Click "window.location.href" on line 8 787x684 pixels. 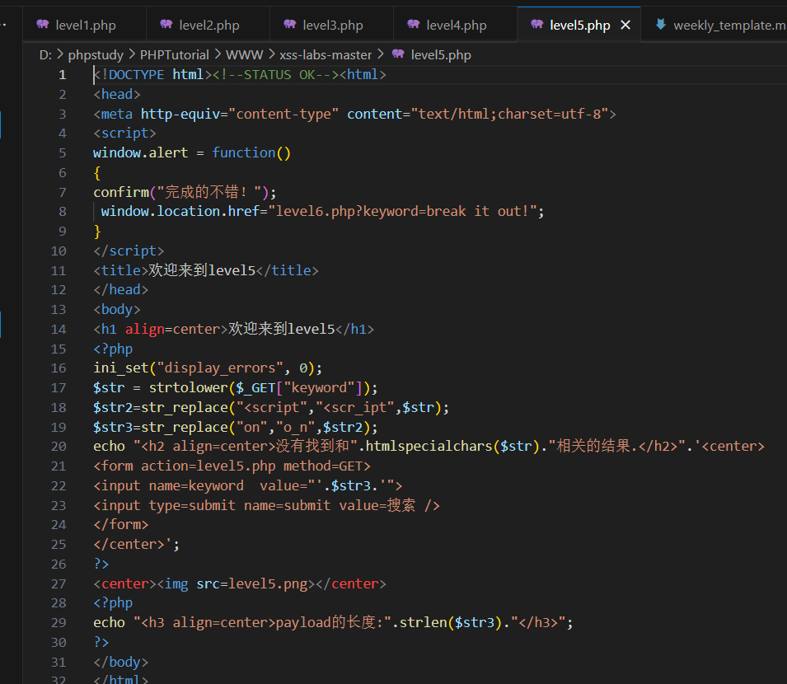(x=180, y=211)
